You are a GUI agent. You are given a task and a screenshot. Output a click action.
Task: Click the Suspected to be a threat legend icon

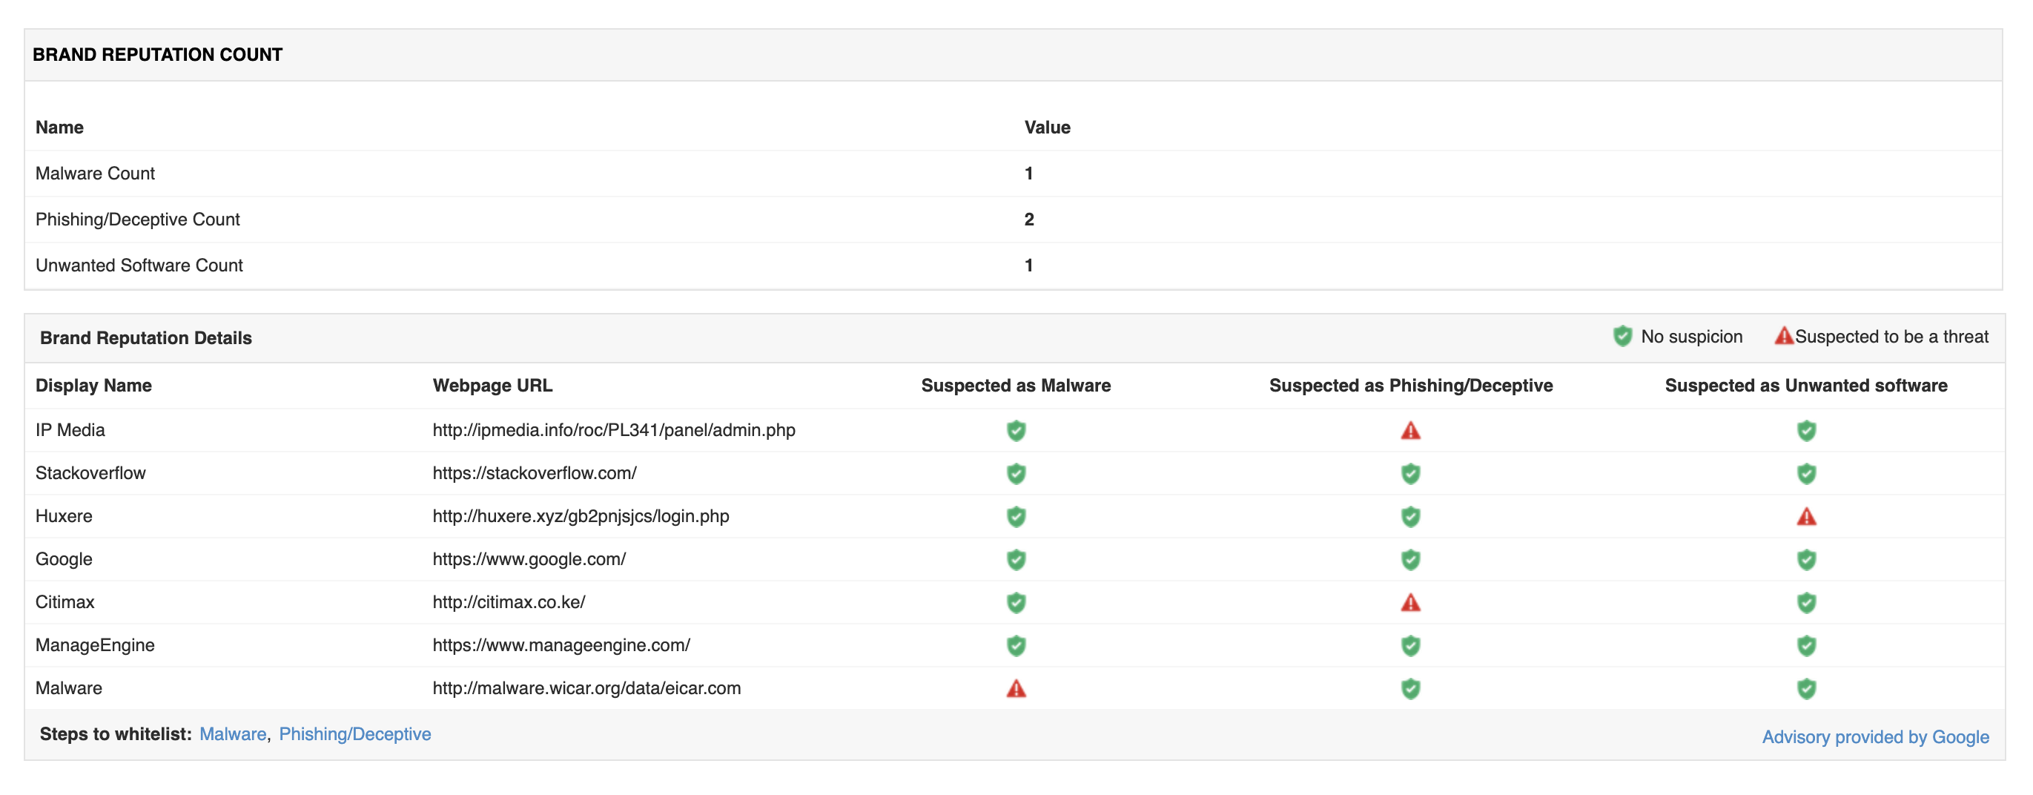click(x=1783, y=336)
